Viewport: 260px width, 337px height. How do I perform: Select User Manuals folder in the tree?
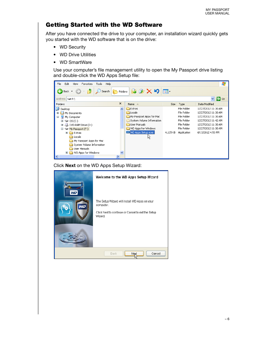[81, 149]
